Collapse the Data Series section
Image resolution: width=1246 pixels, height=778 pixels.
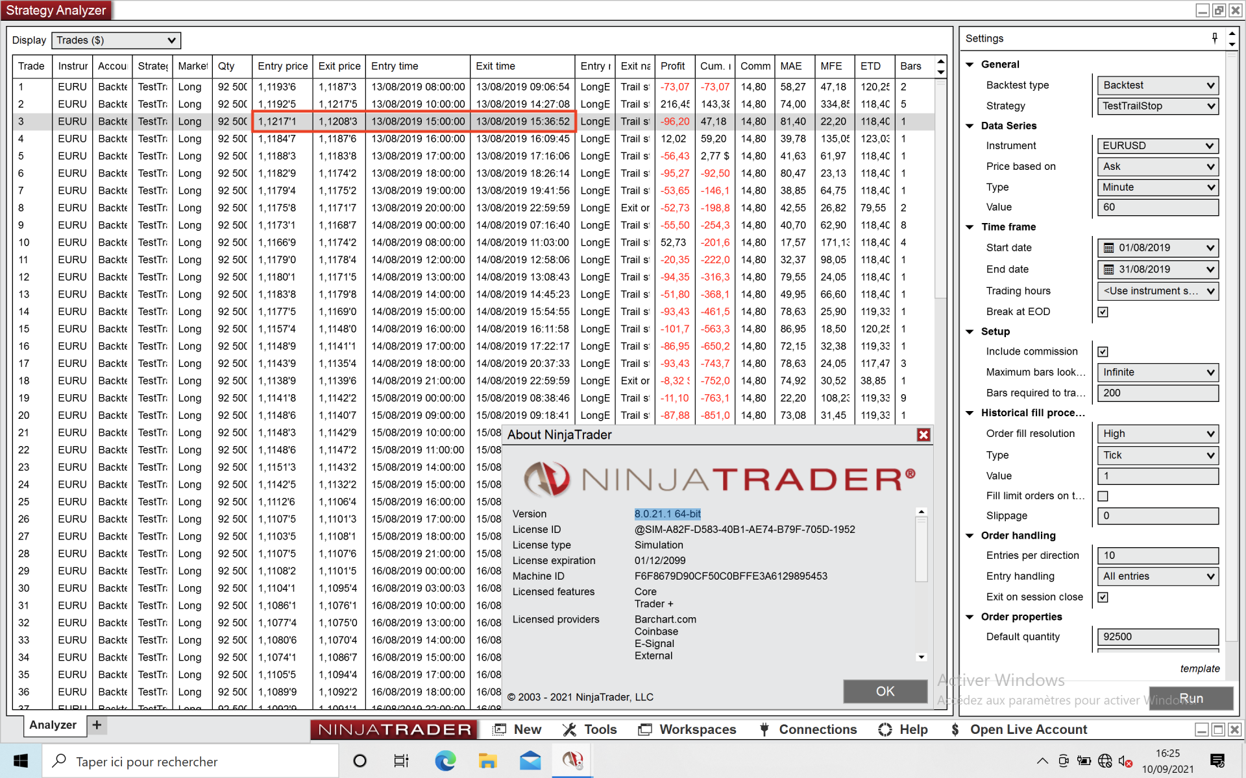[x=970, y=126]
